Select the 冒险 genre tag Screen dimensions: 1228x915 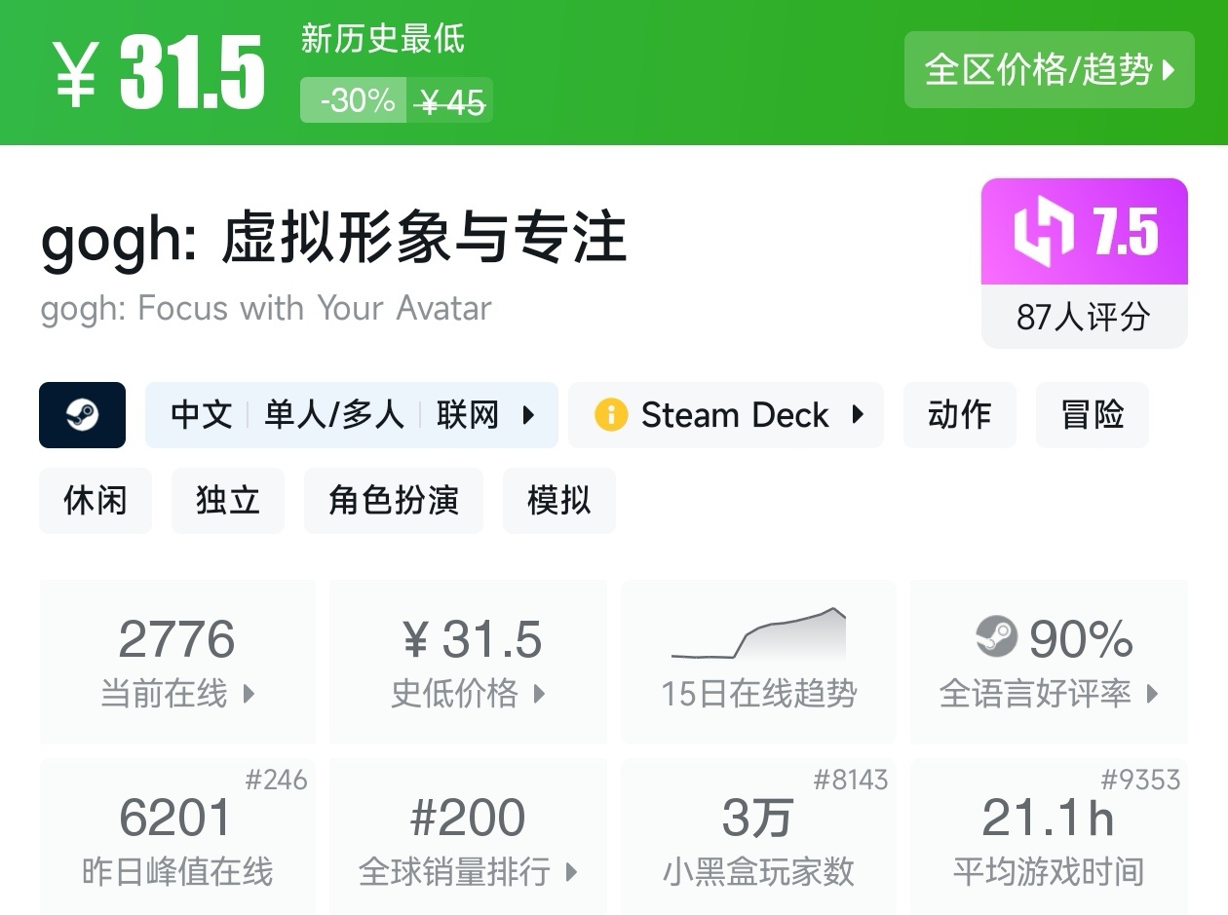pos(1092,415)
